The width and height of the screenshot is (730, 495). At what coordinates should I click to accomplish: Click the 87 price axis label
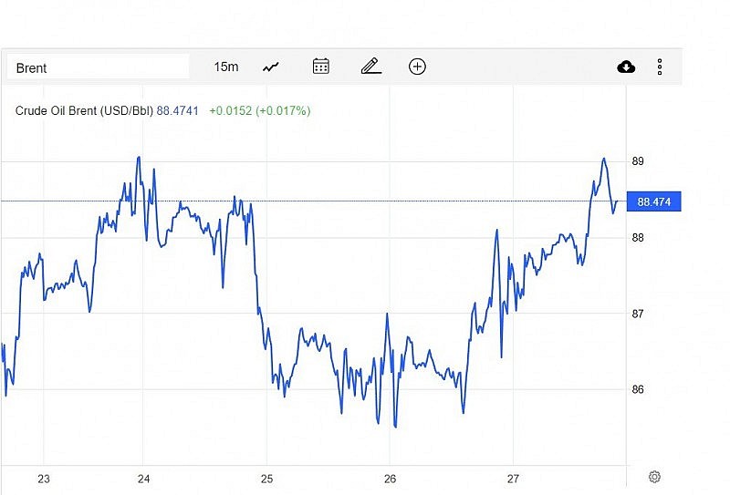[x=638, y=315]
